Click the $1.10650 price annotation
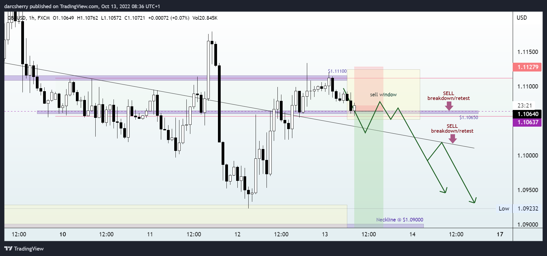Viewport: 547px width, 256px height. point(469,118)
